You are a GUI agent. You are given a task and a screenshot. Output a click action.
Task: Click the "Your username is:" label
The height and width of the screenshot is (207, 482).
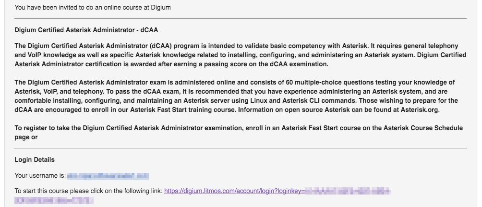pyautogui.click(x=40, y=176)
